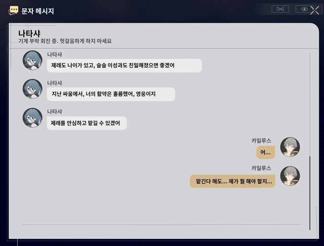Click sender name 나타샤 above first message

click(55, 54)
